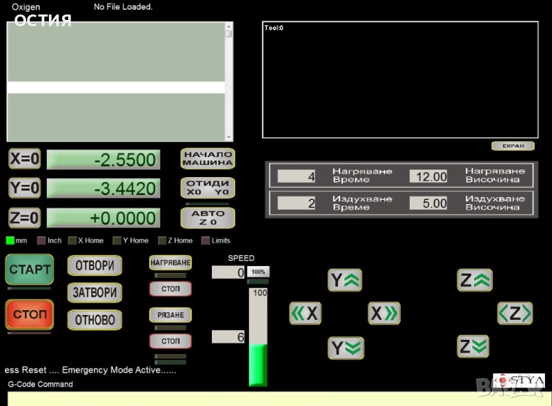Toggle the Limits indicator

[206, 241]
